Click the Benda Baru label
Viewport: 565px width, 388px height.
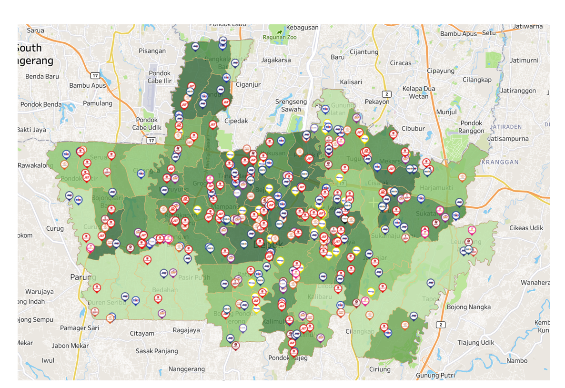[42, 76]
